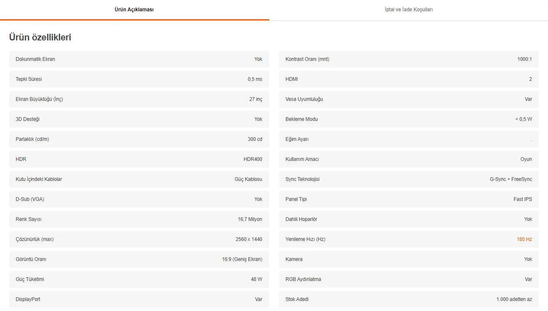Viewport: 548px width, 311px height.
Task: Click the 2560 x 1440 resolution value
Action: pyautogui.click(x=249, y=239)
